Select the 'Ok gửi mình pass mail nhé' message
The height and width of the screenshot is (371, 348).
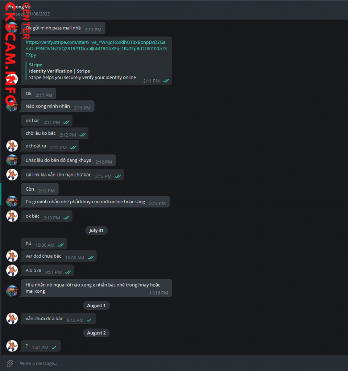point(63,28)
